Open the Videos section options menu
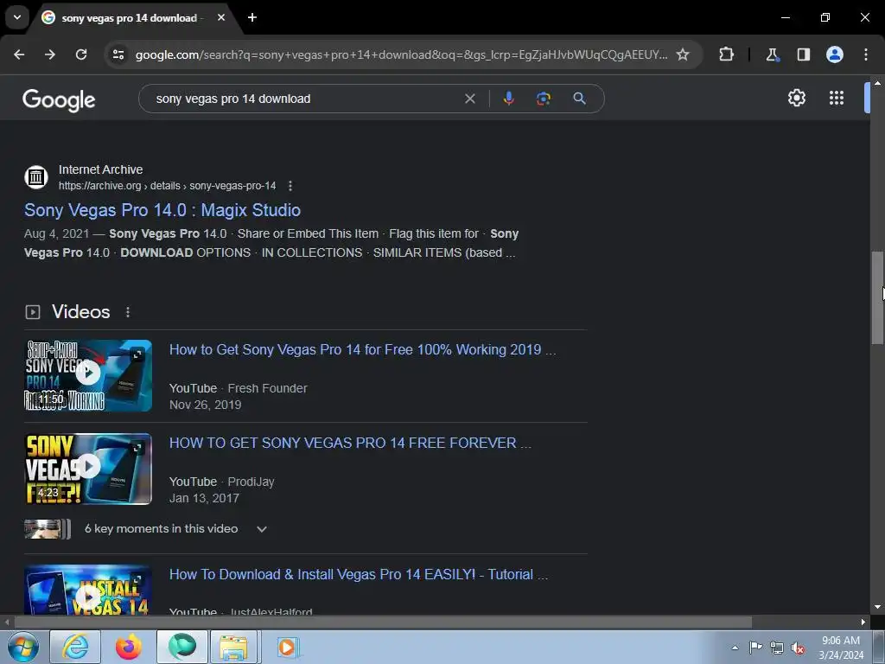 (128, 312)
